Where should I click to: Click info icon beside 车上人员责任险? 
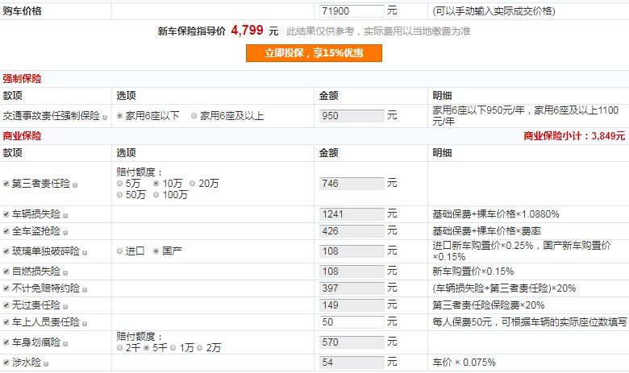tap(85, 324)
